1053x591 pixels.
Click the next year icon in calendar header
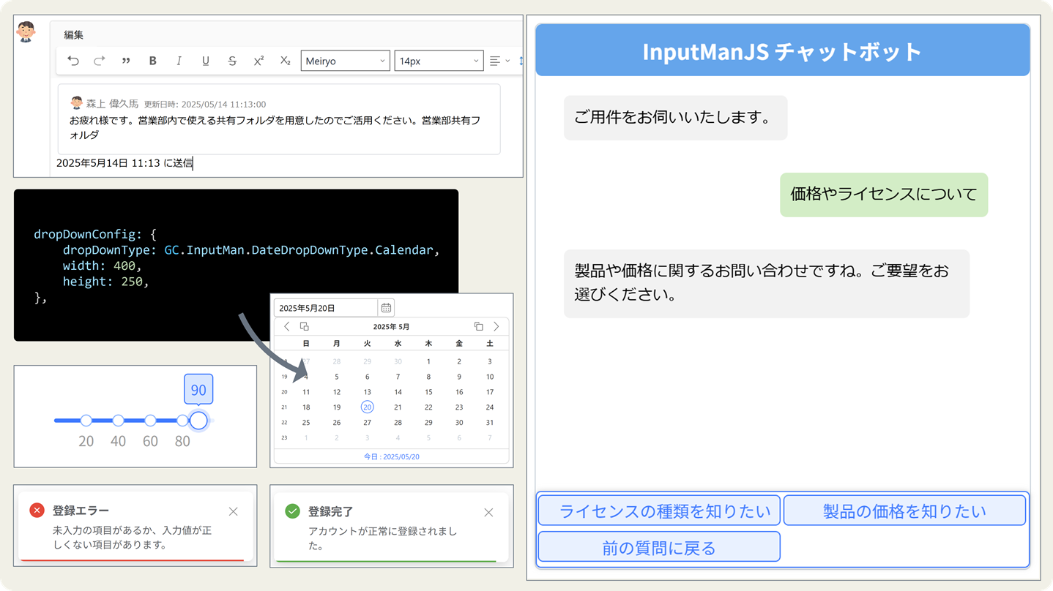point(478,326)
